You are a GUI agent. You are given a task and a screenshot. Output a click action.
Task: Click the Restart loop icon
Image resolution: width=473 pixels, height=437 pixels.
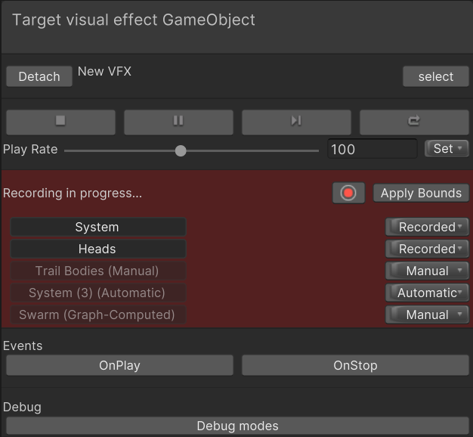[x=414, y=121]
